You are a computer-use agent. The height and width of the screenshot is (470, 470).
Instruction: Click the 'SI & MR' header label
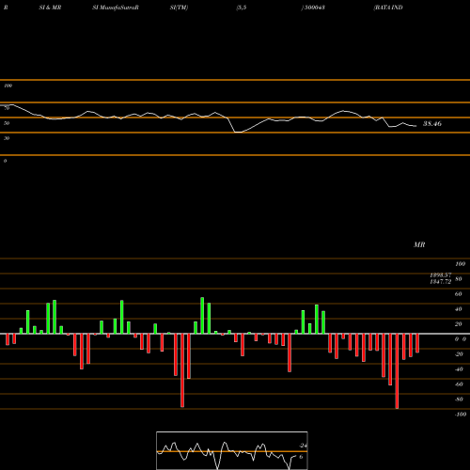click(x=50, y=8)
